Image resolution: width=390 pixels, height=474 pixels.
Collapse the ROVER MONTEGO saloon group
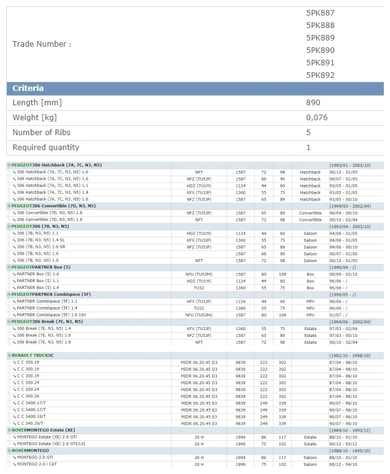click(9, 450)
